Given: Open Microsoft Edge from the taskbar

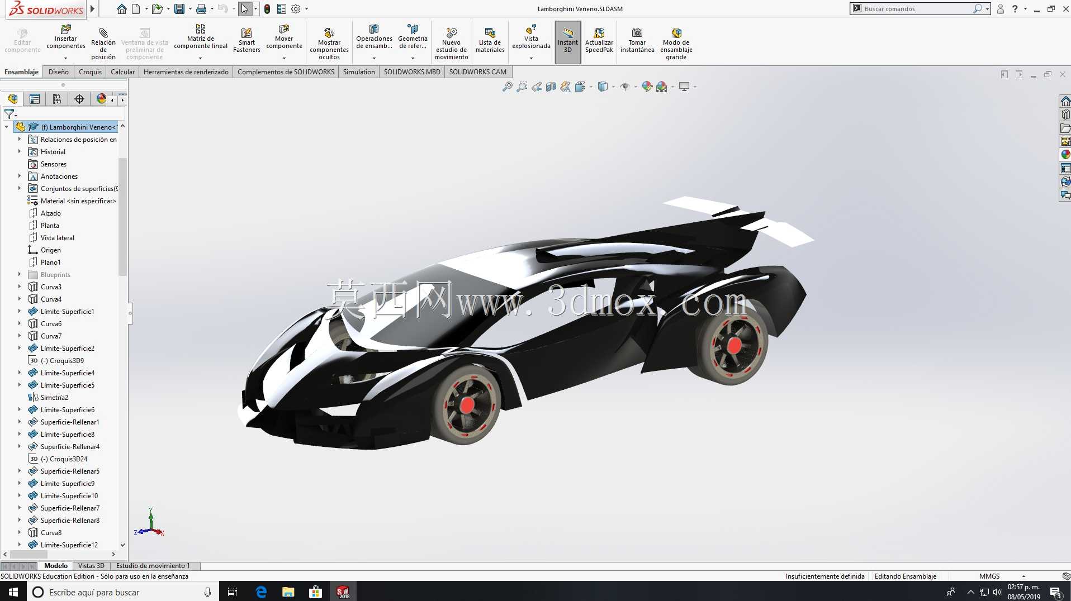Looking at the screenshot, I should pyautogui.click(x=261, y=592).
